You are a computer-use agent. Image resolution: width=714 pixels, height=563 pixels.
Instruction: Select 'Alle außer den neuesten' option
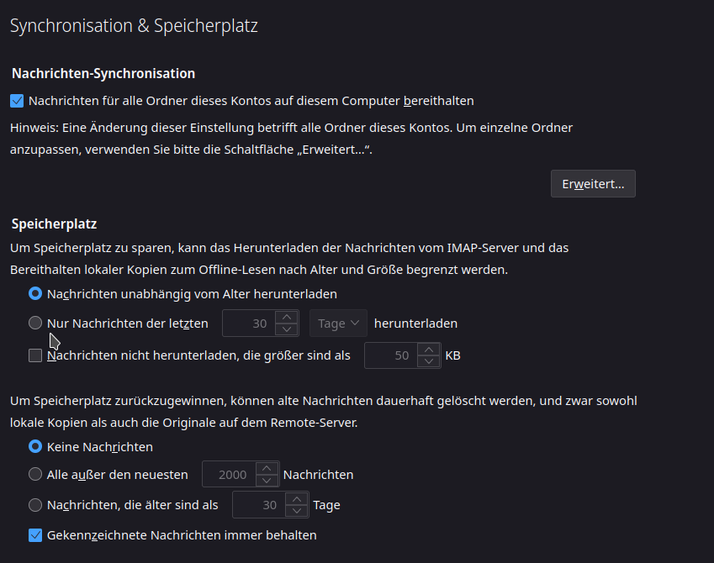tap(35, 474)
